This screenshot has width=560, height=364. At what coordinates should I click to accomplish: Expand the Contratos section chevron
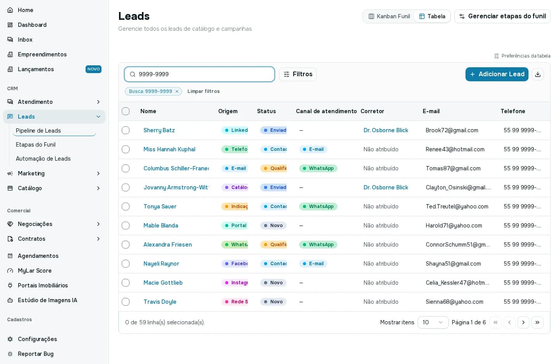pyautogui.click(x=98, y=239)
